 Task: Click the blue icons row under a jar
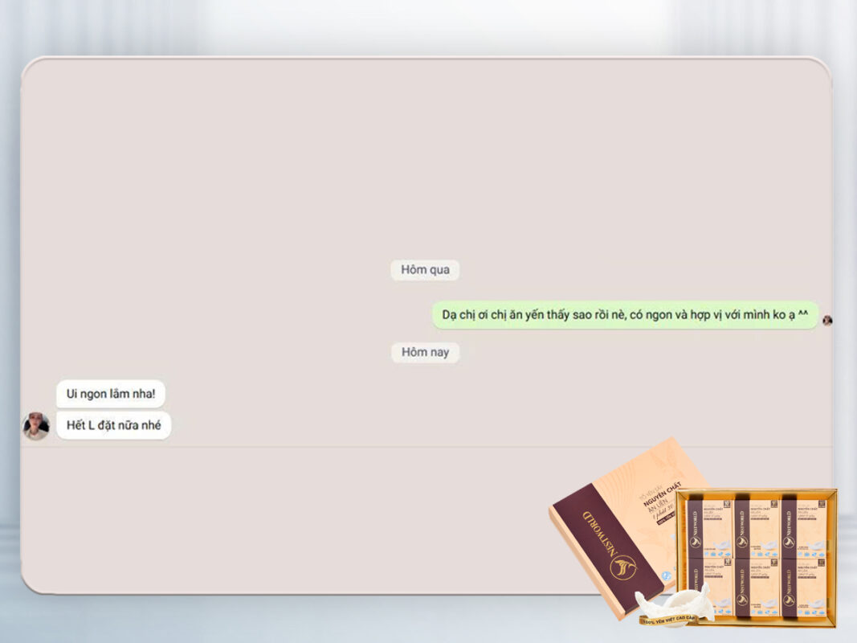click(717, 555)
